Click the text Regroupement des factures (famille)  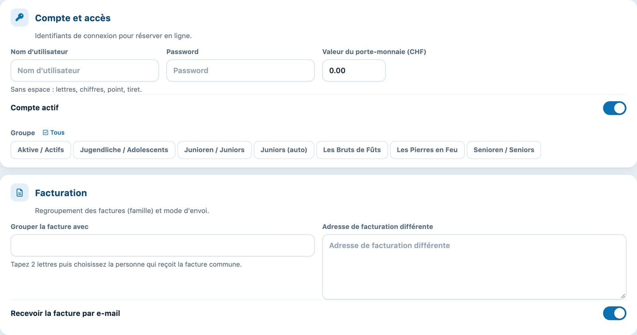tap(122, 211)
